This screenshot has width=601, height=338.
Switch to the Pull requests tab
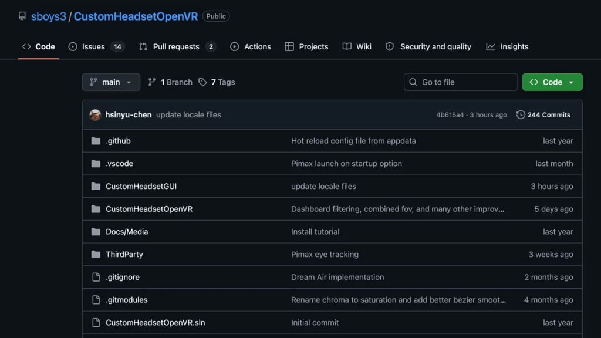tap(177, 47)
